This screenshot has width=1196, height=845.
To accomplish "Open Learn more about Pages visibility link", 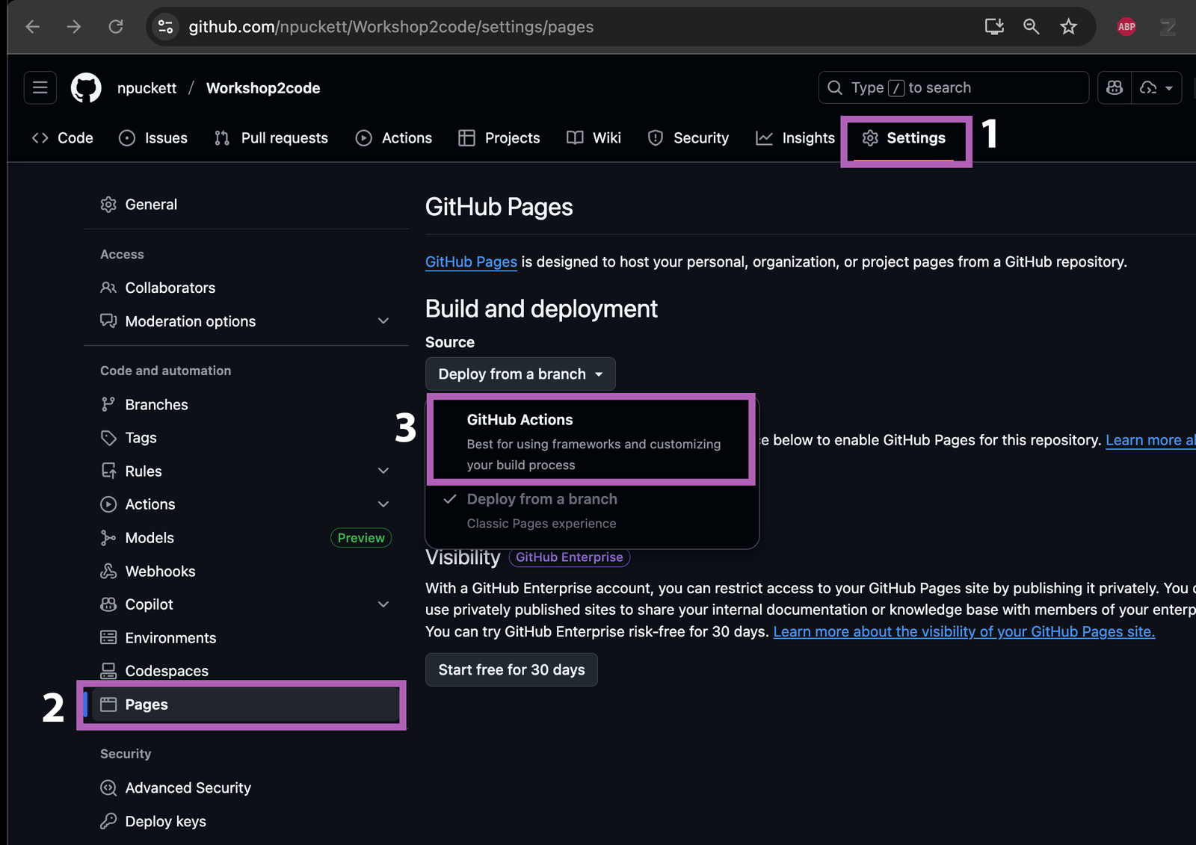I will pyautogui.click(x=964, y=632).
